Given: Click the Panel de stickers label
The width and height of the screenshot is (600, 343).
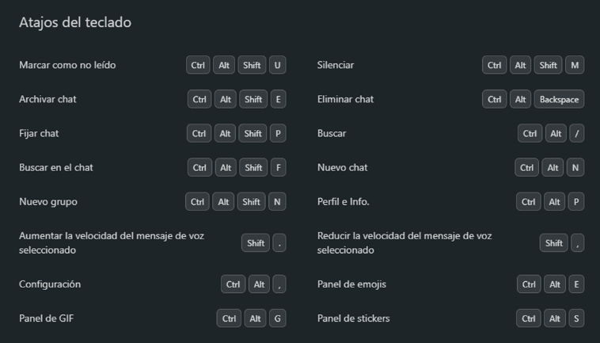Looking at the screenshot, I should coord(353,318).
